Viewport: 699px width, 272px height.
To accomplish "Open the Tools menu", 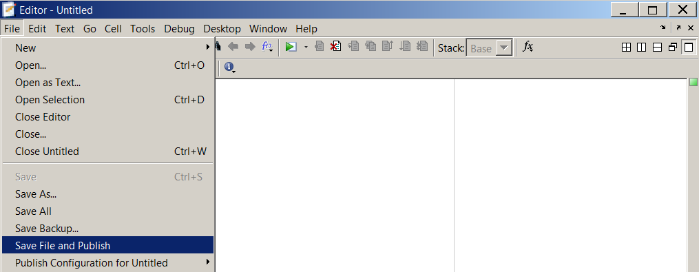I will tap(143, 28).
